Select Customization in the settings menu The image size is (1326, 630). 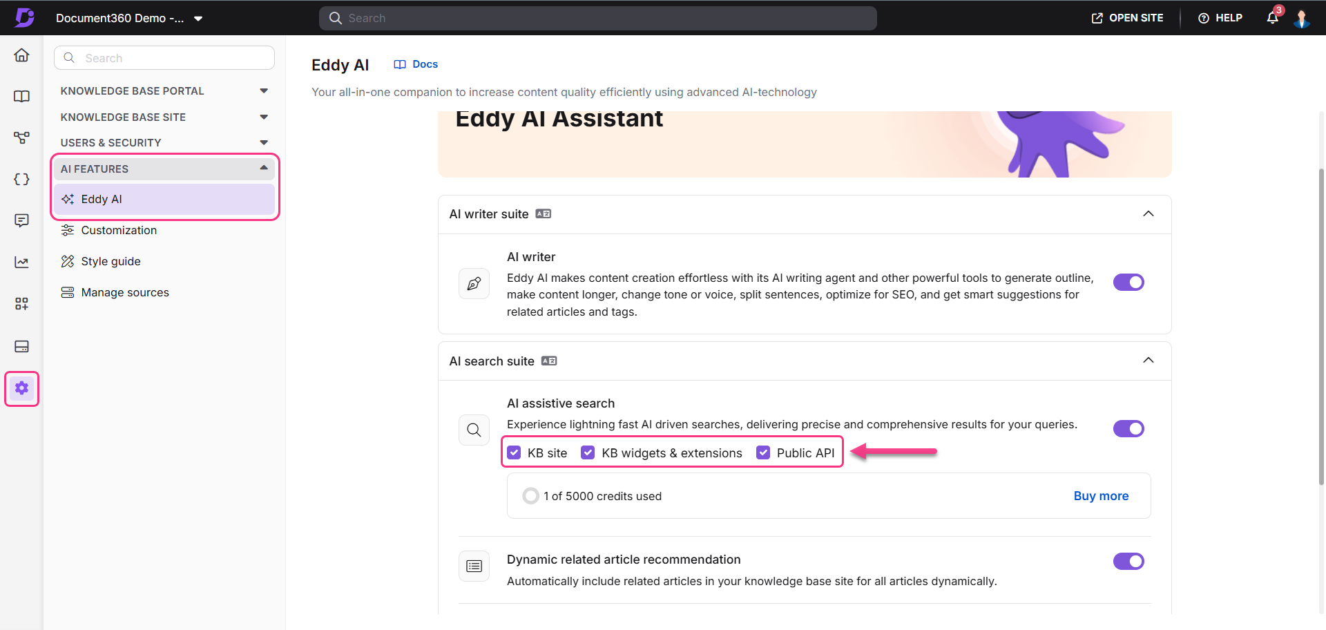[119, 231]
